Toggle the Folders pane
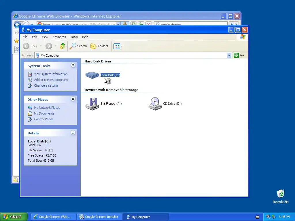295x221 pixels. (x=99, y=46)
